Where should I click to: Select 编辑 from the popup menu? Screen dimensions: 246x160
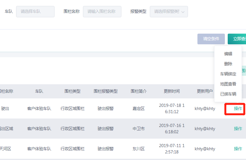click(x=228, y=54)
